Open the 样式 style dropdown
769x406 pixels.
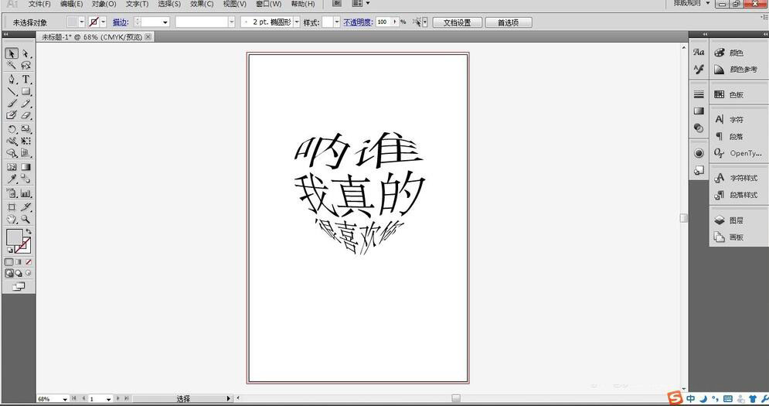(x=336, y=22)
